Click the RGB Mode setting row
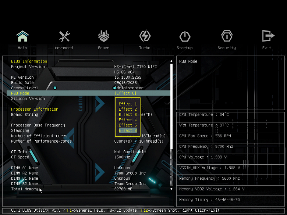This screenshot has width=287, height=215. click(88, 93)
